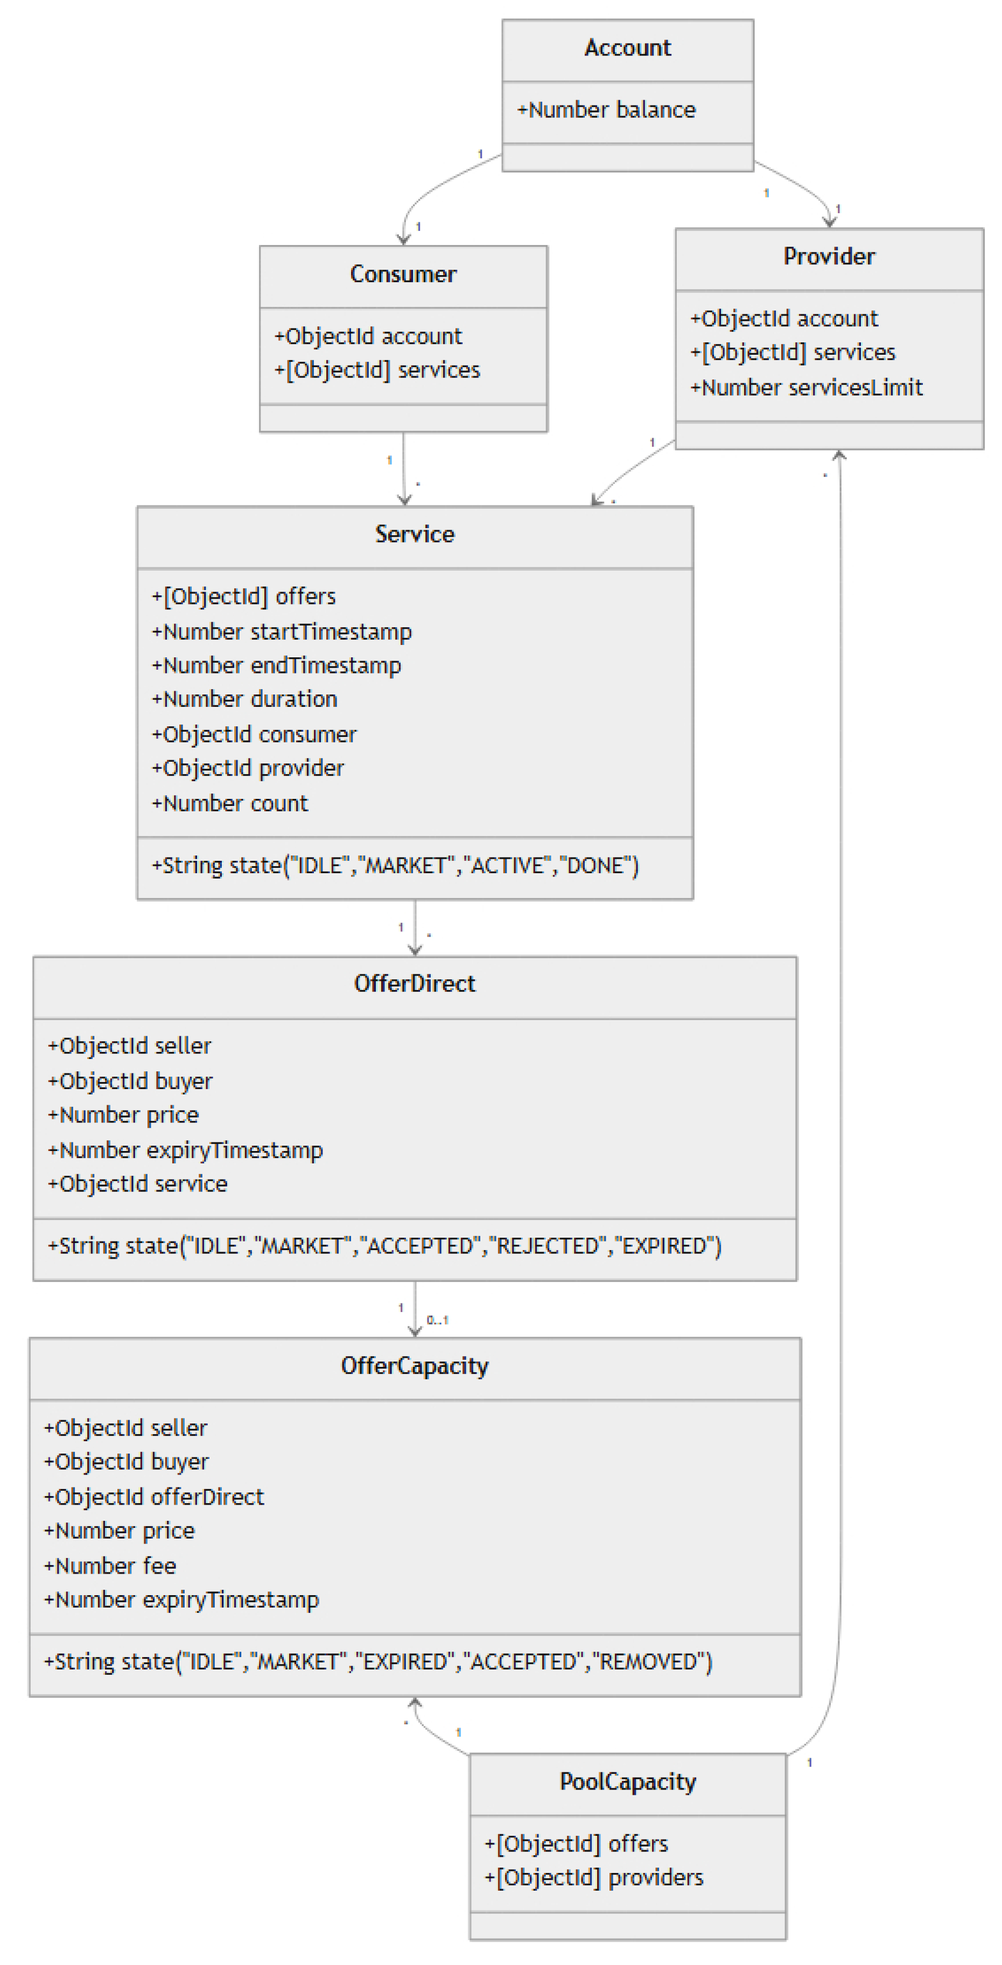Image resolution: width=1002 pixels, height=1965 pixels.
Task: Select ObjectId consumer attribute in Service
Action: pos(254,734)
